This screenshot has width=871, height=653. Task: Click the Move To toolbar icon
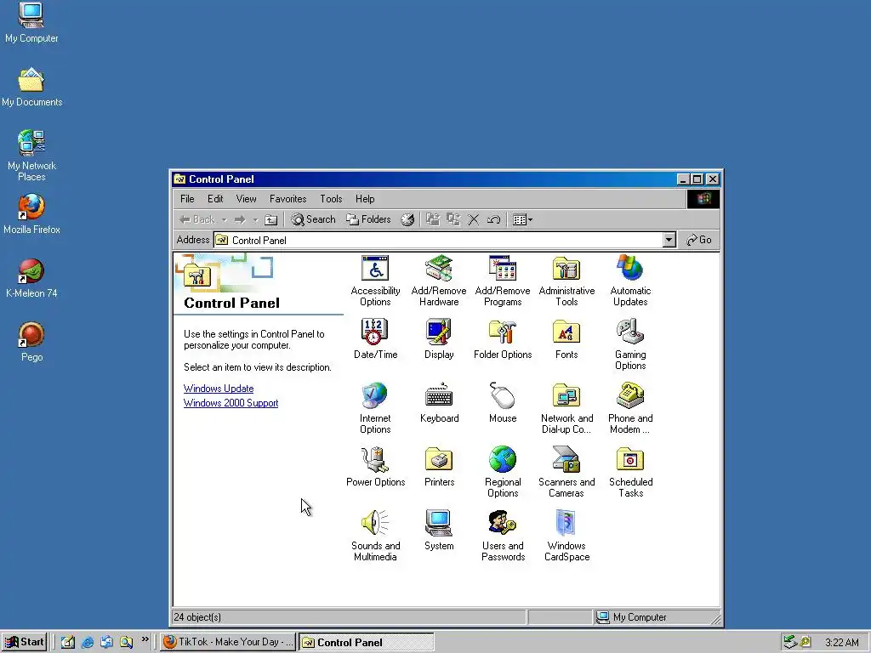click(x=433, y=220)
